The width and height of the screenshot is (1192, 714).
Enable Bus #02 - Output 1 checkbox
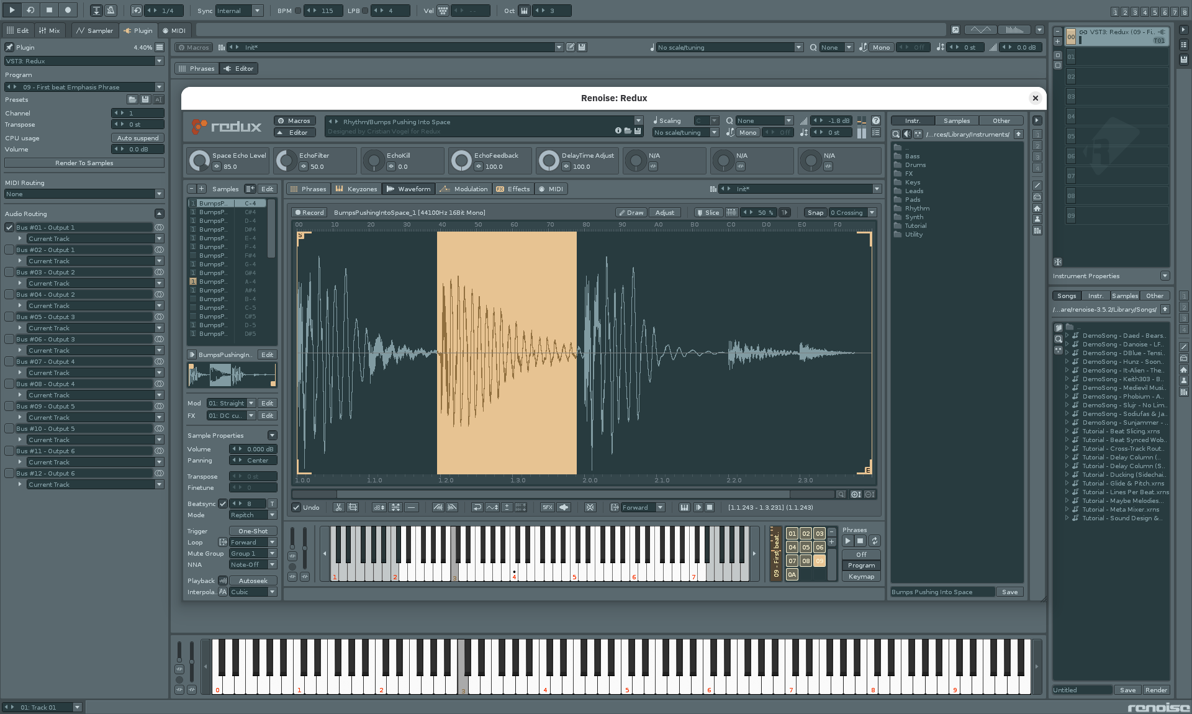click(x=9, y=250)
